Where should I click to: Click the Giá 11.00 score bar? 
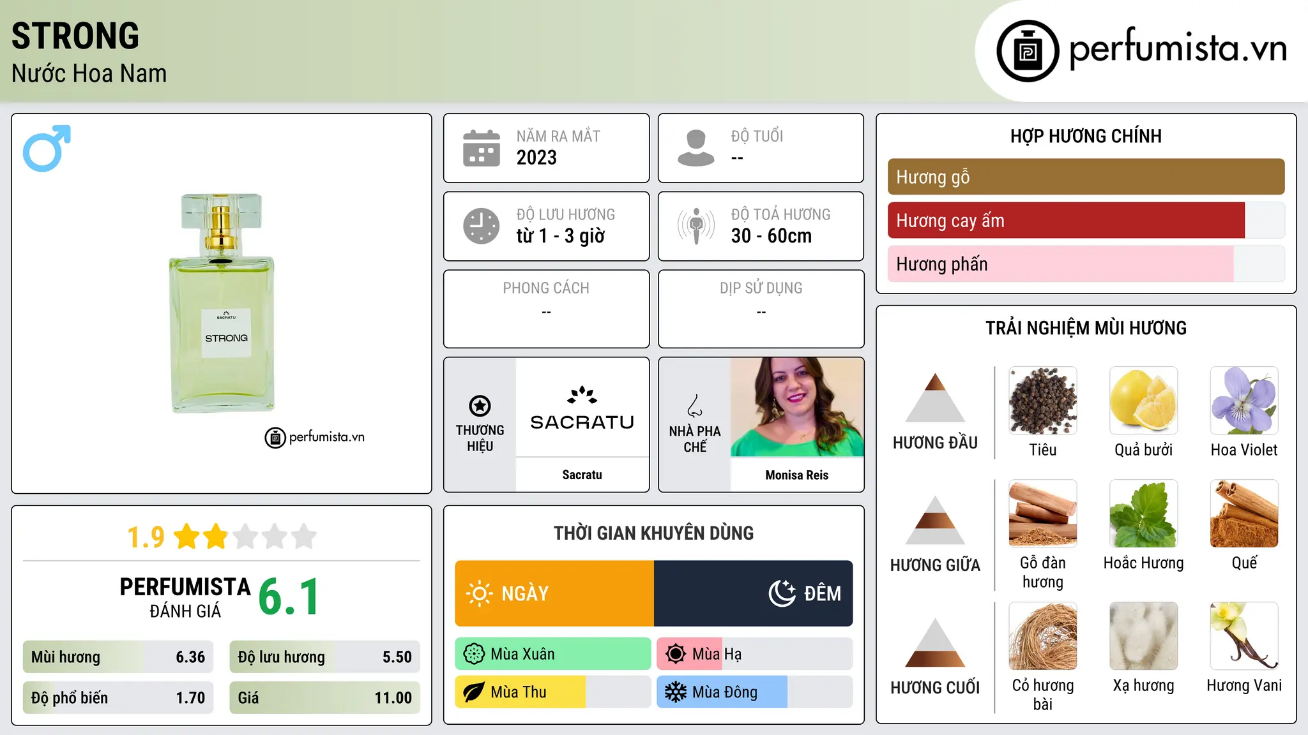324,698
